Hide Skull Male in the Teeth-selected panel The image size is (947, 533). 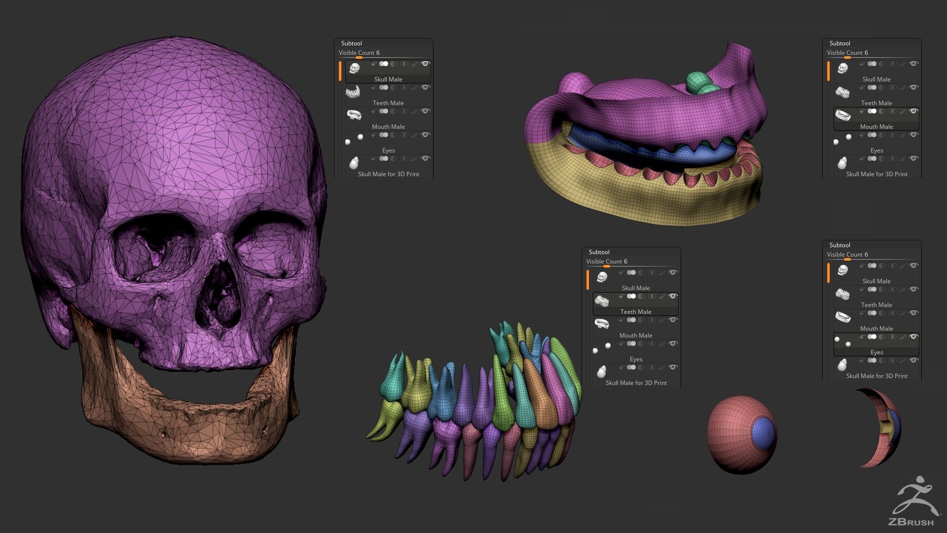[673, 272]
